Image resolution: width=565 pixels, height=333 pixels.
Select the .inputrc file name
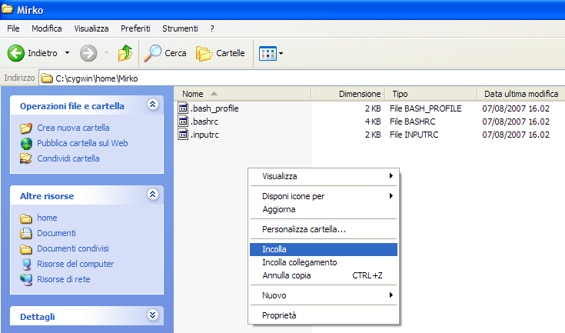(204, 135)
